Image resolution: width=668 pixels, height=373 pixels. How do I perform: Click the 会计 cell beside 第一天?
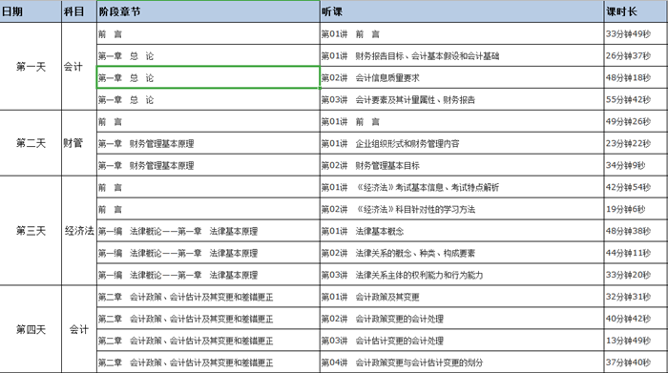pyautogui.click(x=79, y=67)
